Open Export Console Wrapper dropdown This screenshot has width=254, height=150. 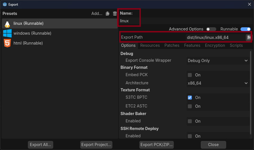point(218,61)
